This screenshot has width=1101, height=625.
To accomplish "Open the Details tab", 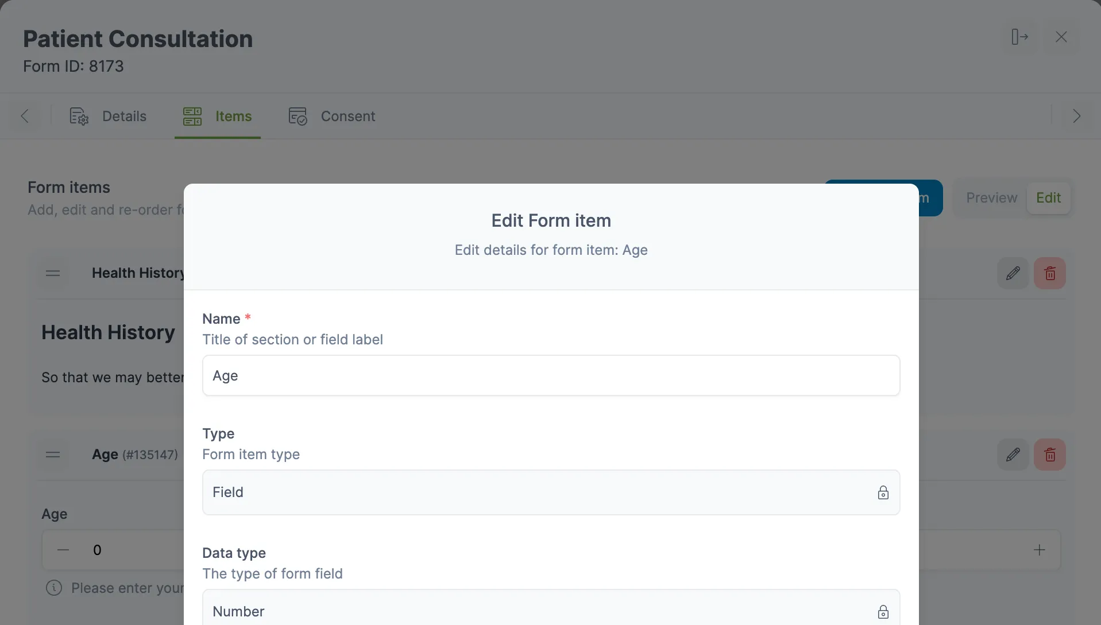I will point(108,117).
